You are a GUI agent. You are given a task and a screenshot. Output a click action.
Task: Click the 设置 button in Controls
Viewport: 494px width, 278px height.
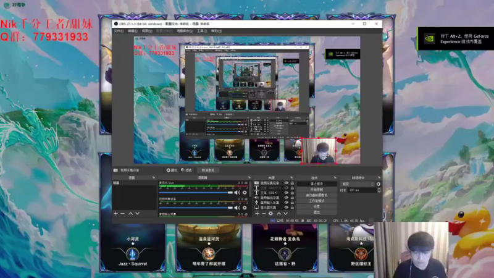tap(317, 206)
